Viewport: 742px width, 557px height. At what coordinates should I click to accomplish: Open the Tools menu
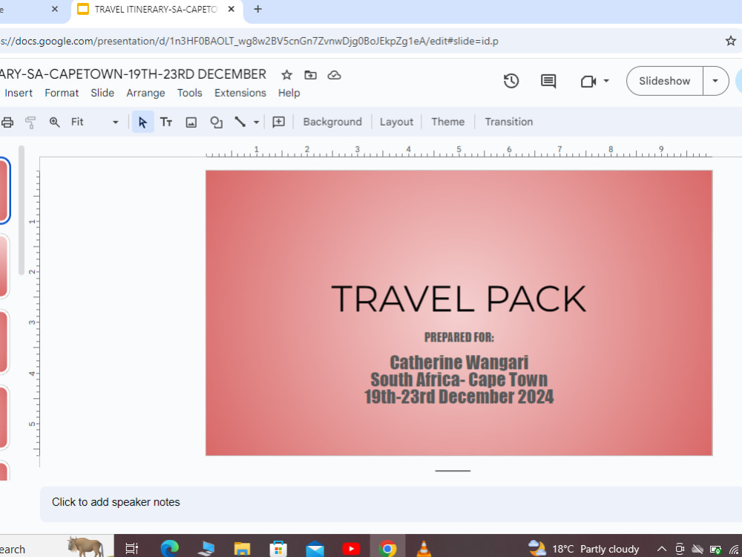click(189, 93)
